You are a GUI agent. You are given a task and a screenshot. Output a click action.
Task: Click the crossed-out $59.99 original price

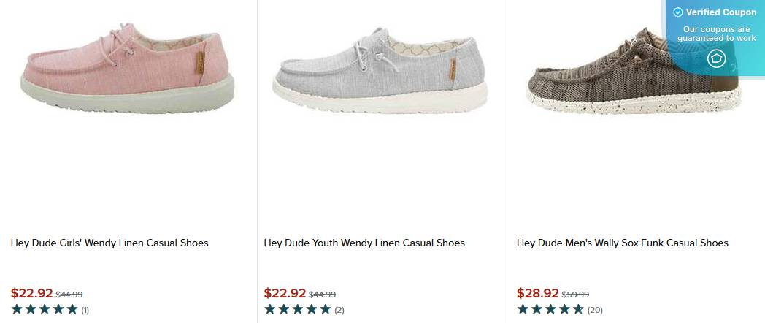[x=575, y=294]
